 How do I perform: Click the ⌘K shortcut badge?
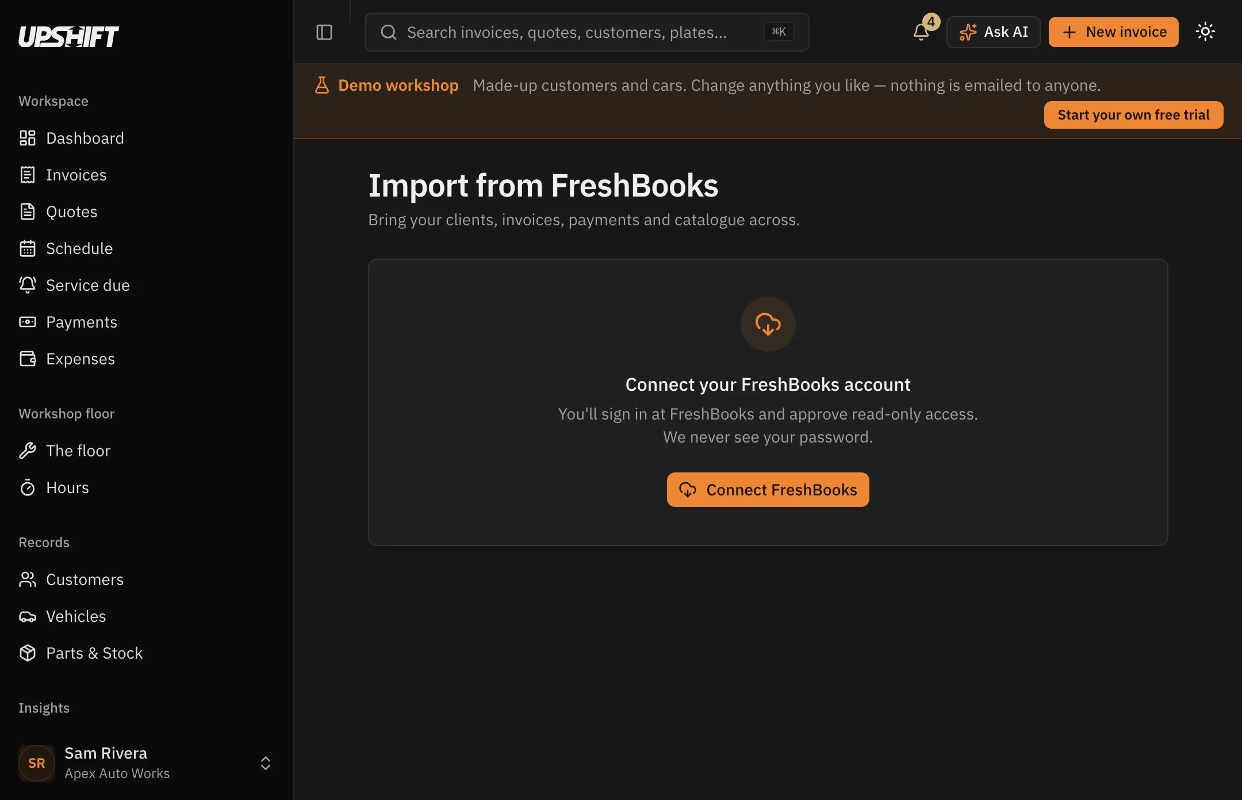point(779,32)
